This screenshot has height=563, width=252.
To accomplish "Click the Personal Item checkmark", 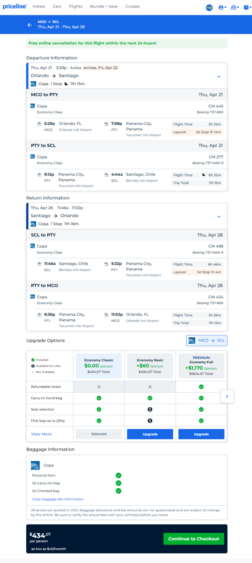I will pos(118,476).
